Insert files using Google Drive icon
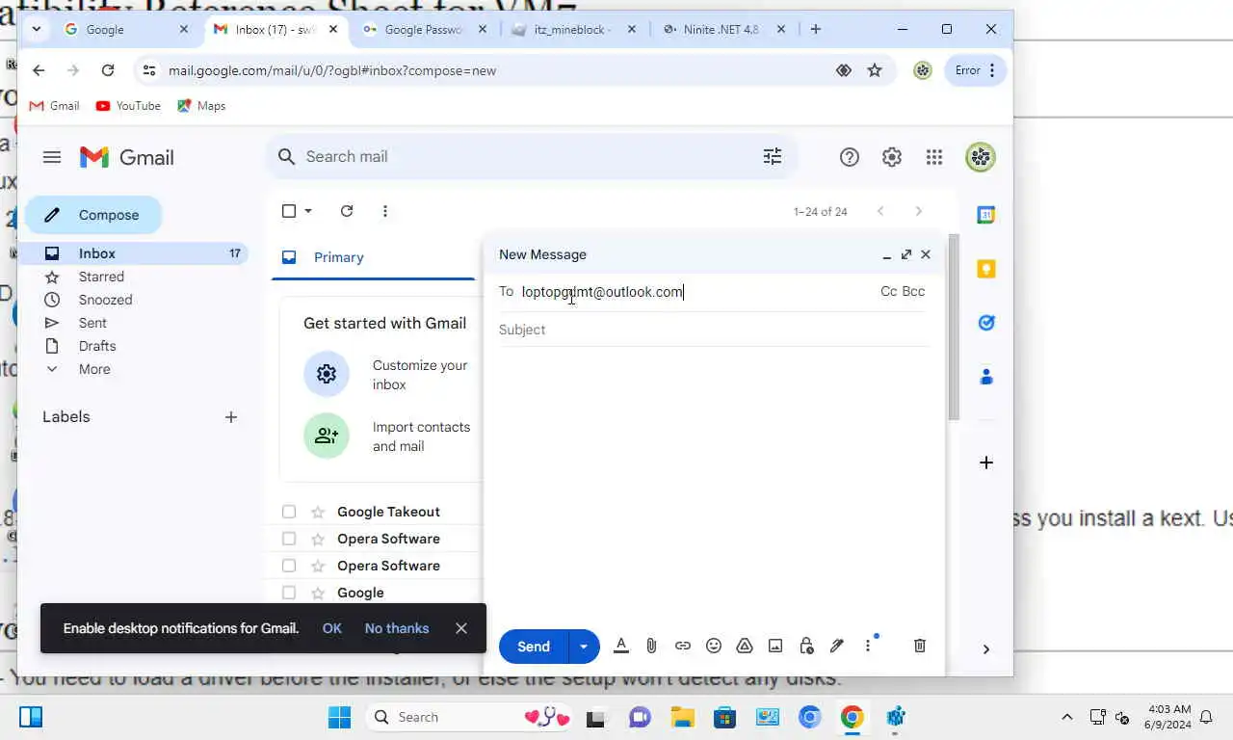The image size is (1233, 740). [745, 647]
